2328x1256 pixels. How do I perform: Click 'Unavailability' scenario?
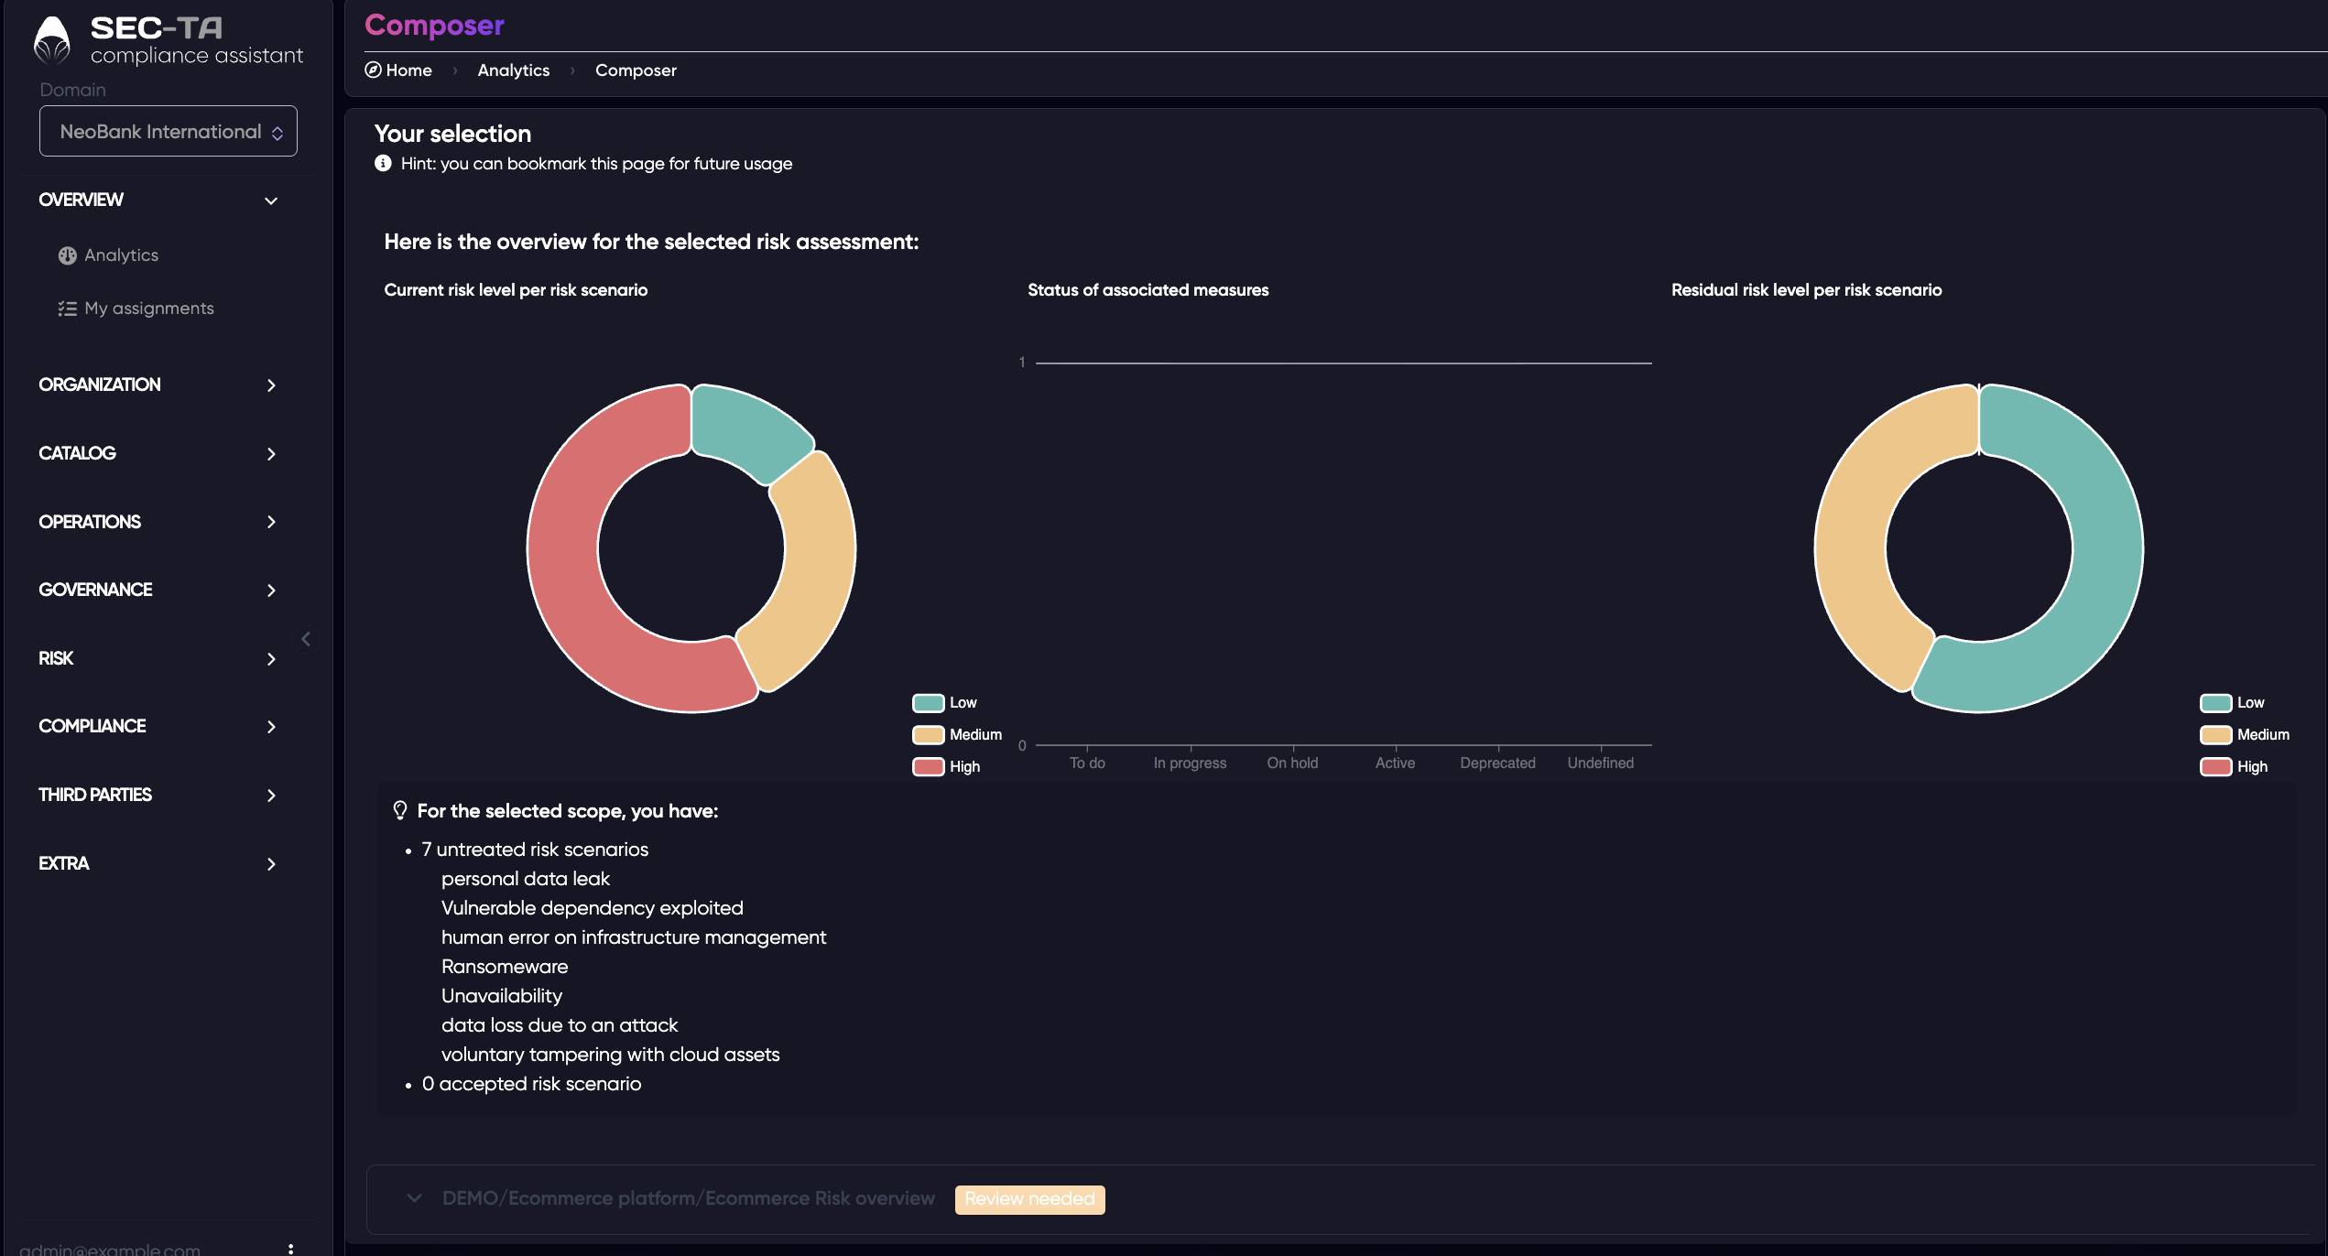502,996
